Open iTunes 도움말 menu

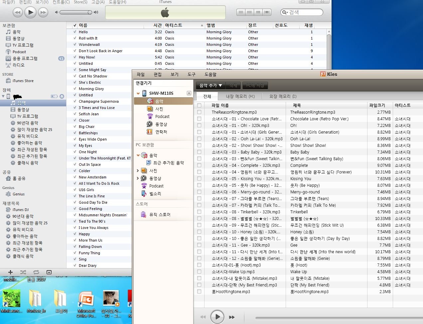coord(117,2)
